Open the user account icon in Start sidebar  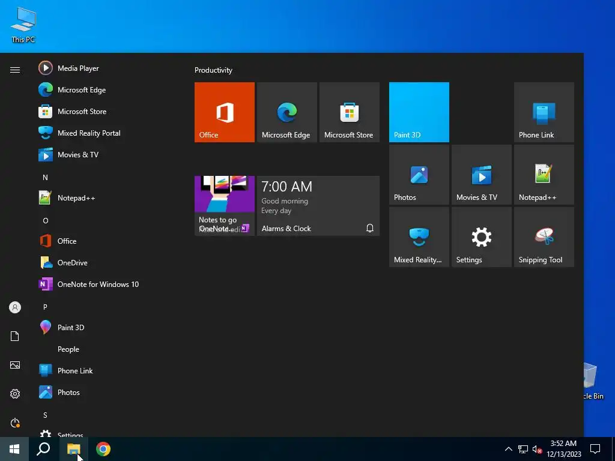click(15, 307)
